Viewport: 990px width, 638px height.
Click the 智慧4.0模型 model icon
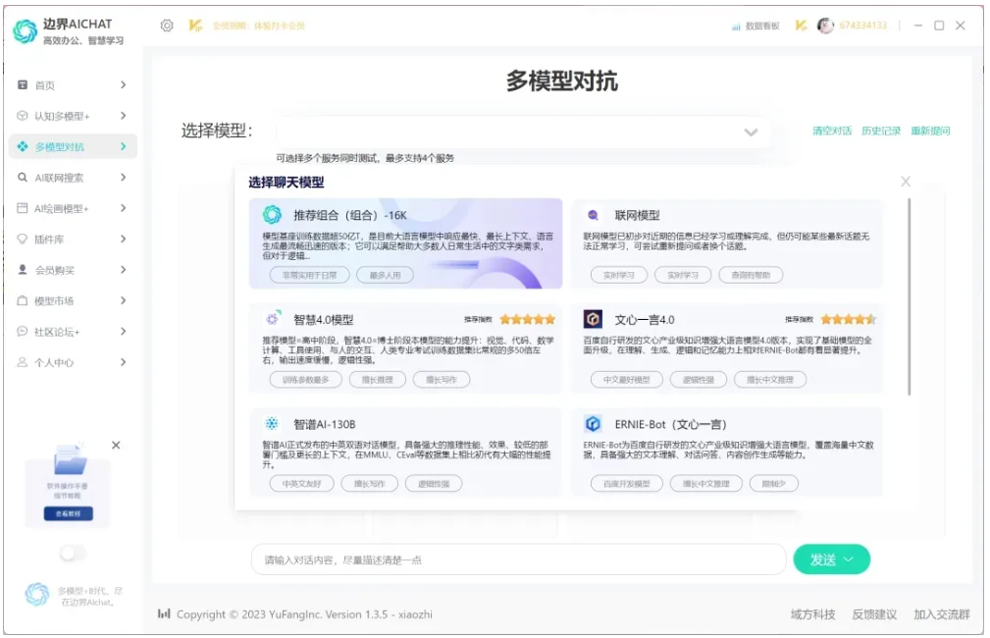click(x=272, y=319)
